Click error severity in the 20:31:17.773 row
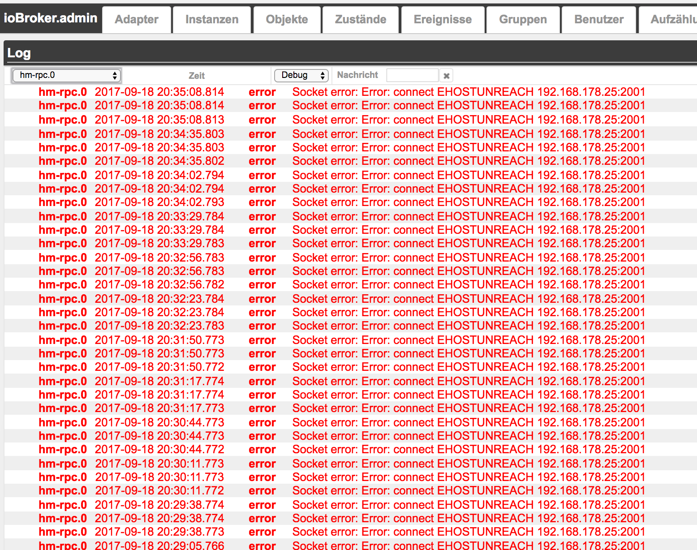Viewport: 697px width, 550px height. (x=262, y=408)
